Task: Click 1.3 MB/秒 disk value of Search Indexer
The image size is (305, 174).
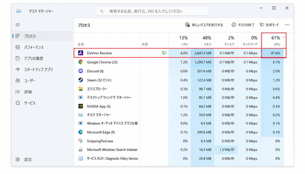Action: click(x=227, y=150)
